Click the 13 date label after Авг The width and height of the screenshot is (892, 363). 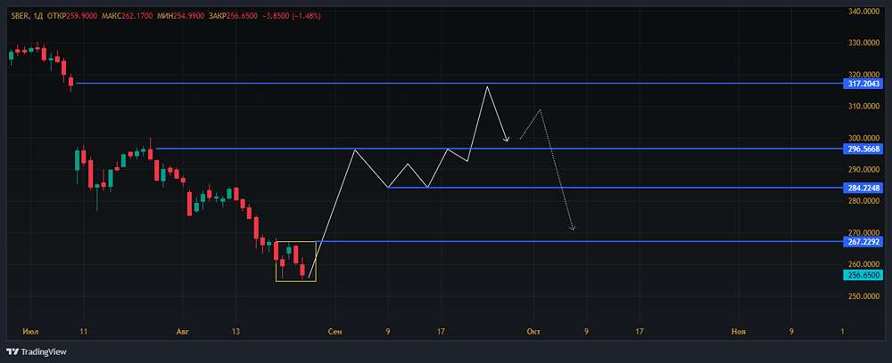click(236, 331)
